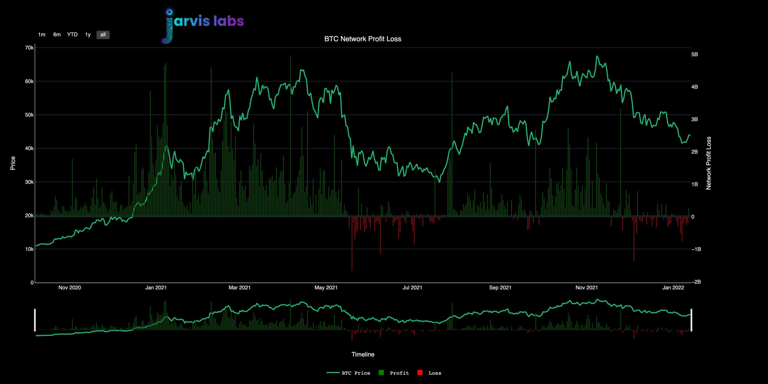Click the Sep 2021 timeline label

pos(500,288)
